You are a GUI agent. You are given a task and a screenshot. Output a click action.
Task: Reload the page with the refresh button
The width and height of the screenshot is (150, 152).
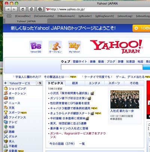(x=23, y=9)
